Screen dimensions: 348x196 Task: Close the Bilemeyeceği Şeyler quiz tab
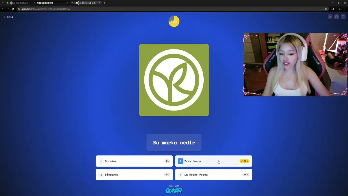pos(100,3)
